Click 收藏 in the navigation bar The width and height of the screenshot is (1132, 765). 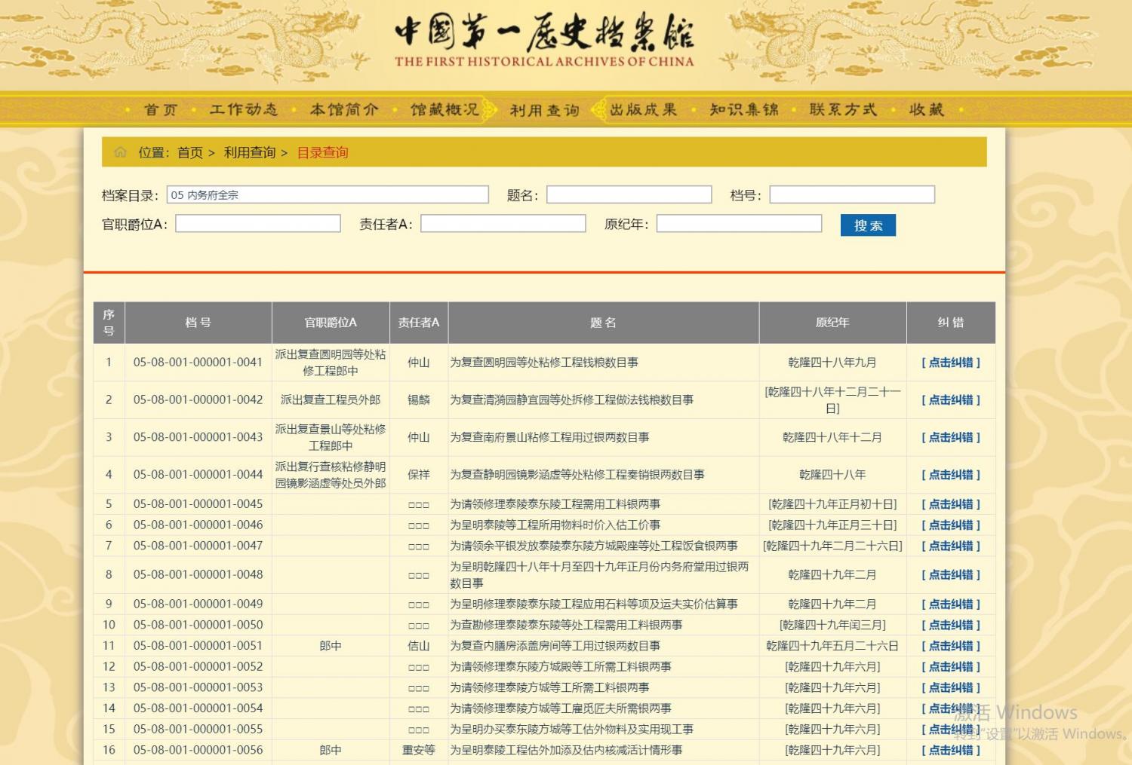point(927,110)
